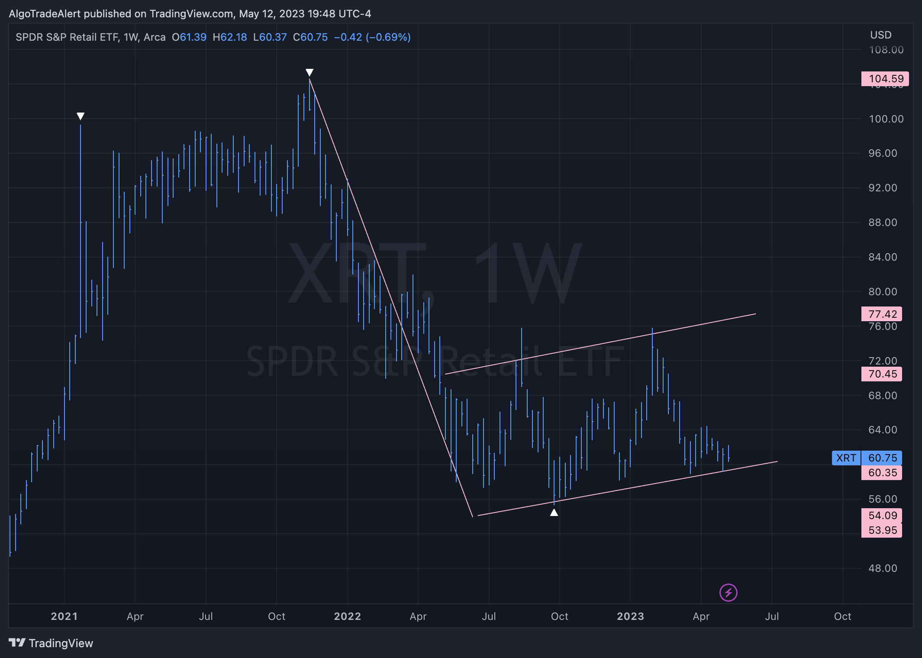
Task: Click the USD currency label
Action: (881, 35)
